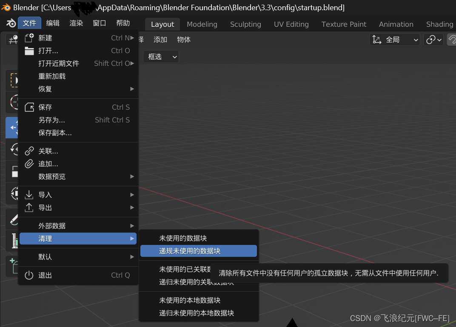Select 递归未使用的本地数据块 entry

[199, 313]
